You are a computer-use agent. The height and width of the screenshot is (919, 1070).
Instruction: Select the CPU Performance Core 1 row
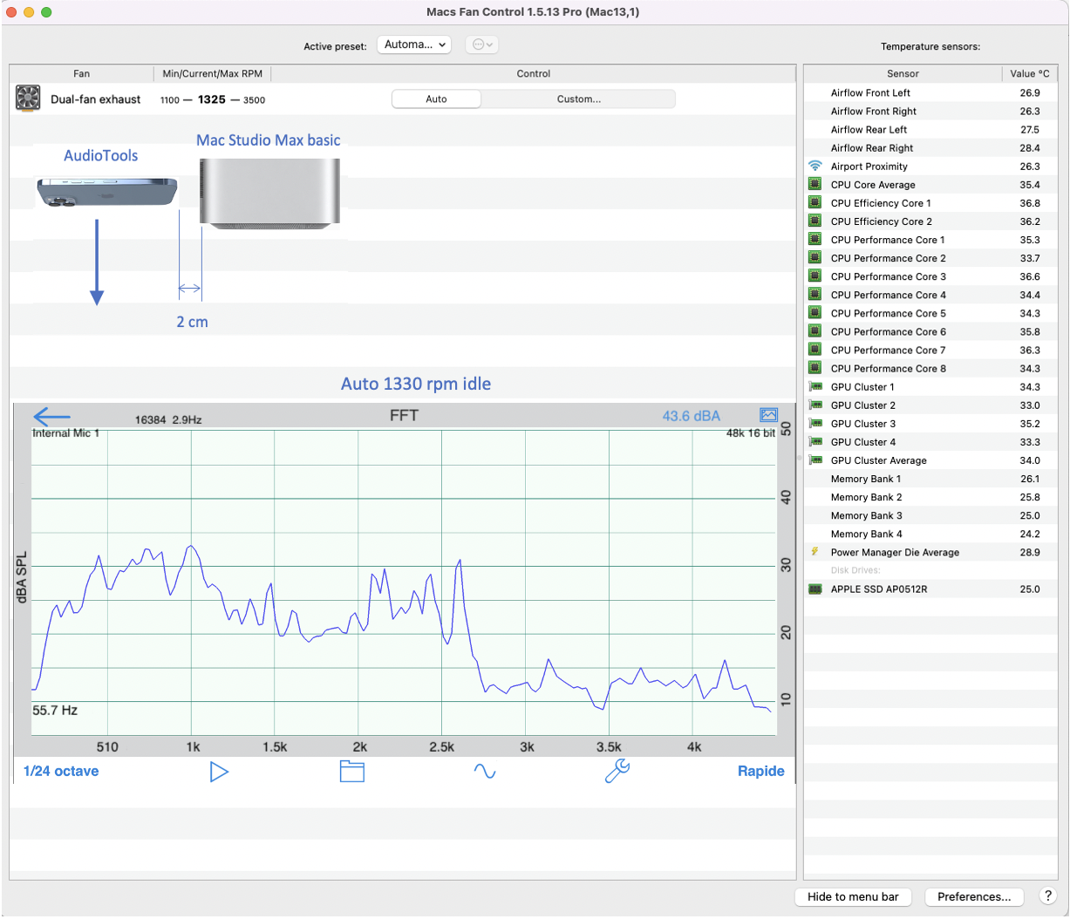(930, 240)
